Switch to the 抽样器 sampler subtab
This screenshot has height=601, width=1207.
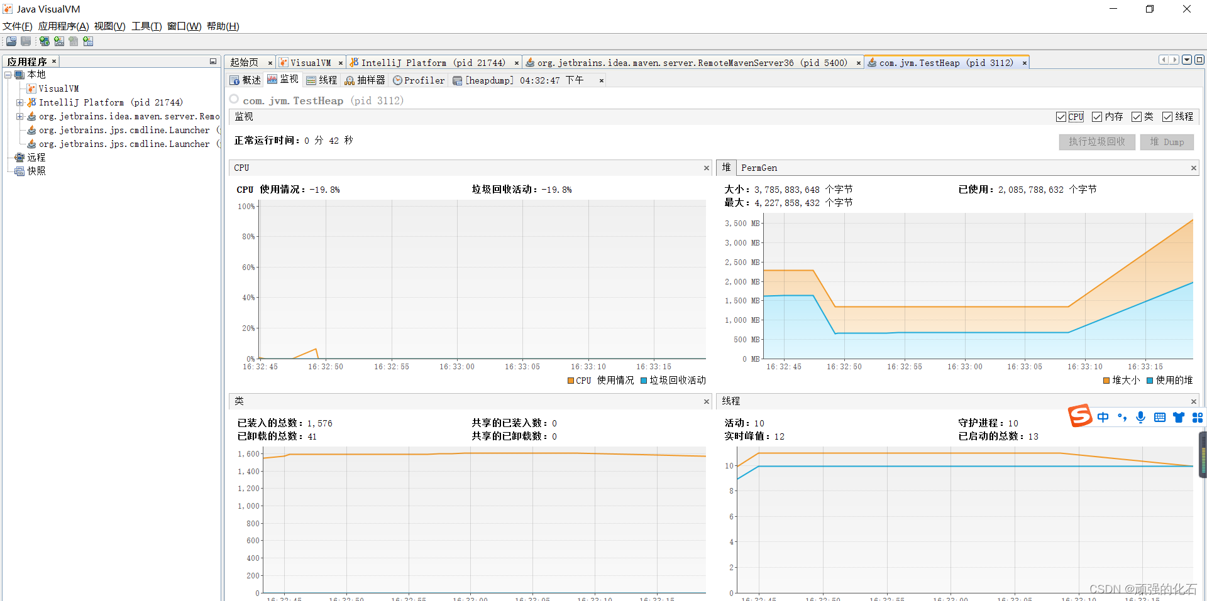[x=365, y=80]
